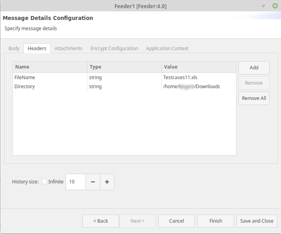Increase history size with plus button

(107, 182)
